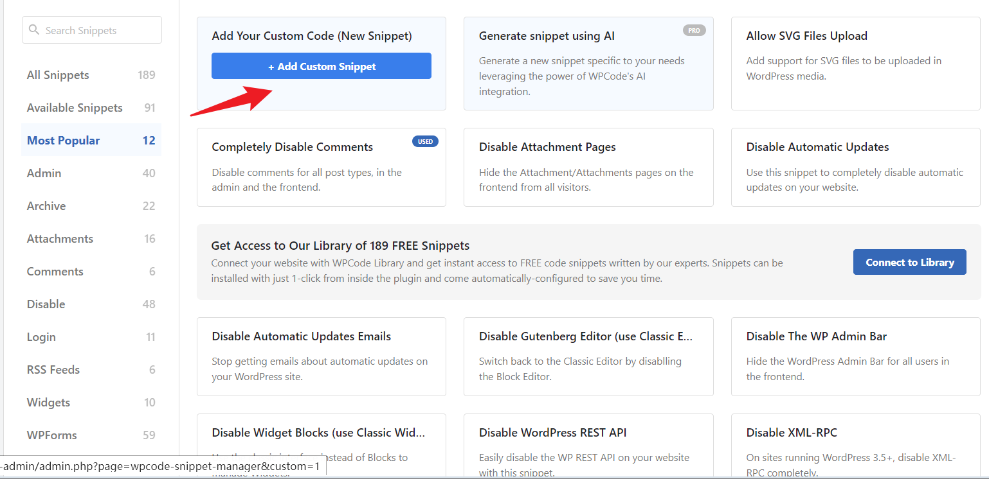This screenshot has height=479, width=989.
Task: Click the Get Access to Our Library heading
Action: (340, 245)
